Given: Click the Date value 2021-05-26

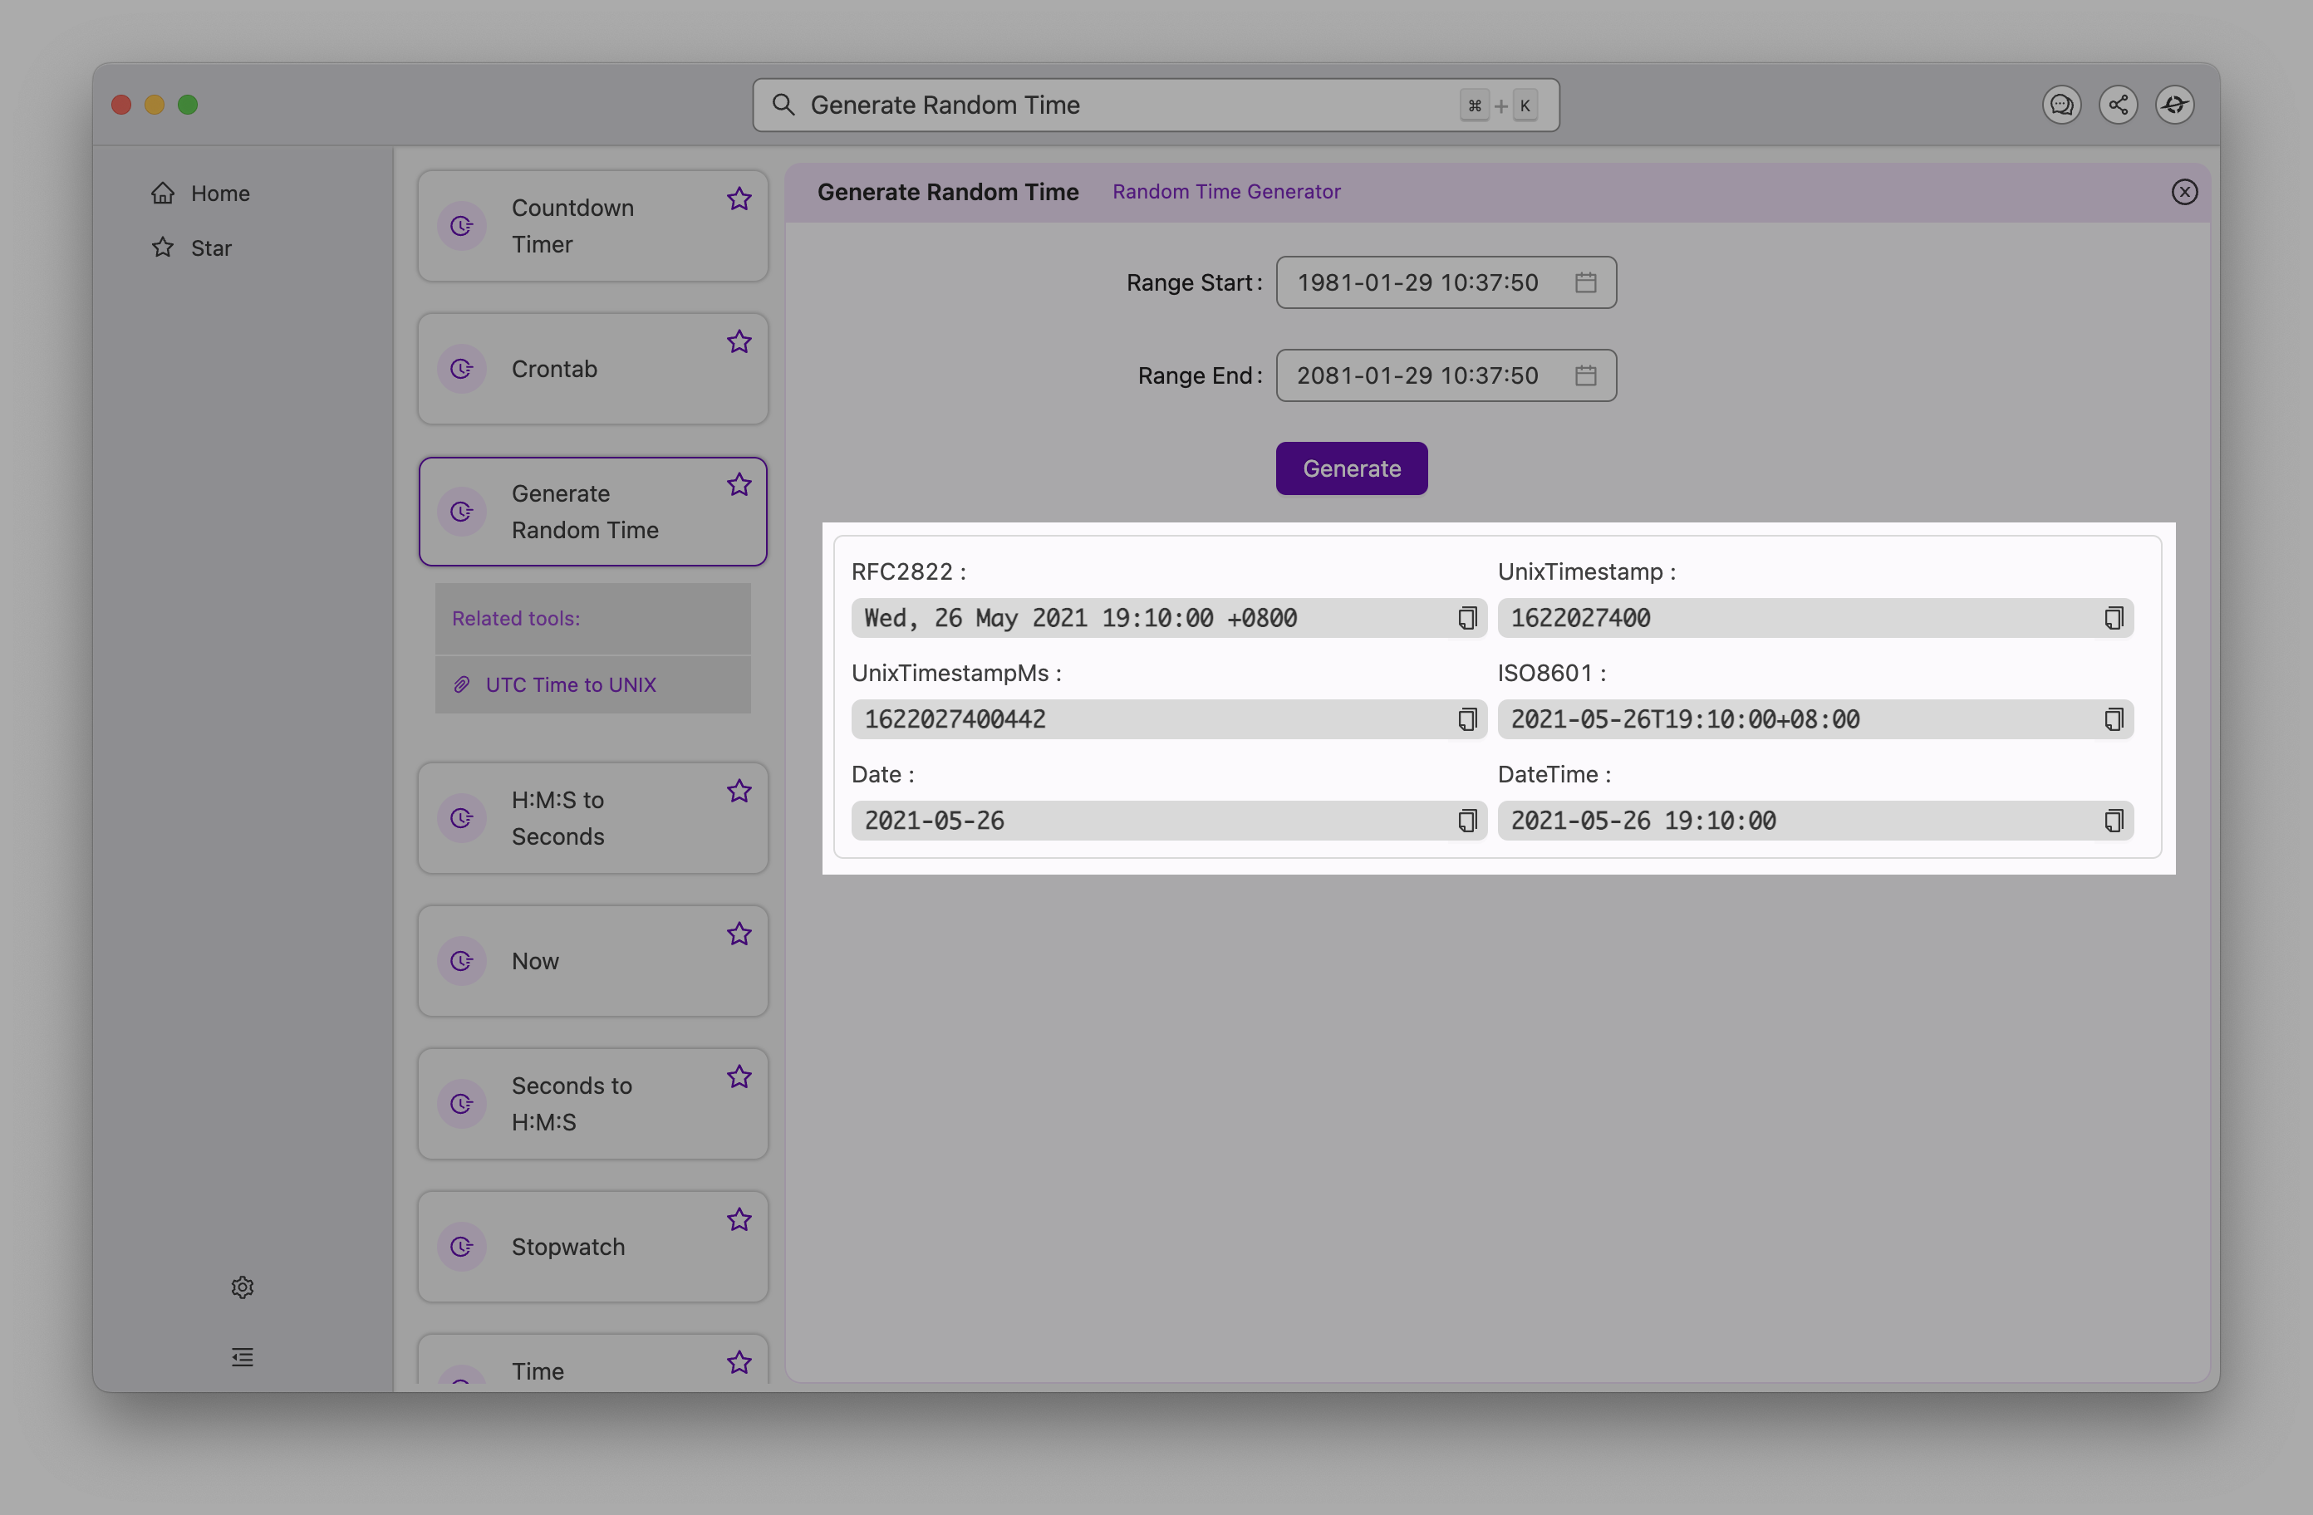Looking at the screenshot, I should tap(934, 821).
